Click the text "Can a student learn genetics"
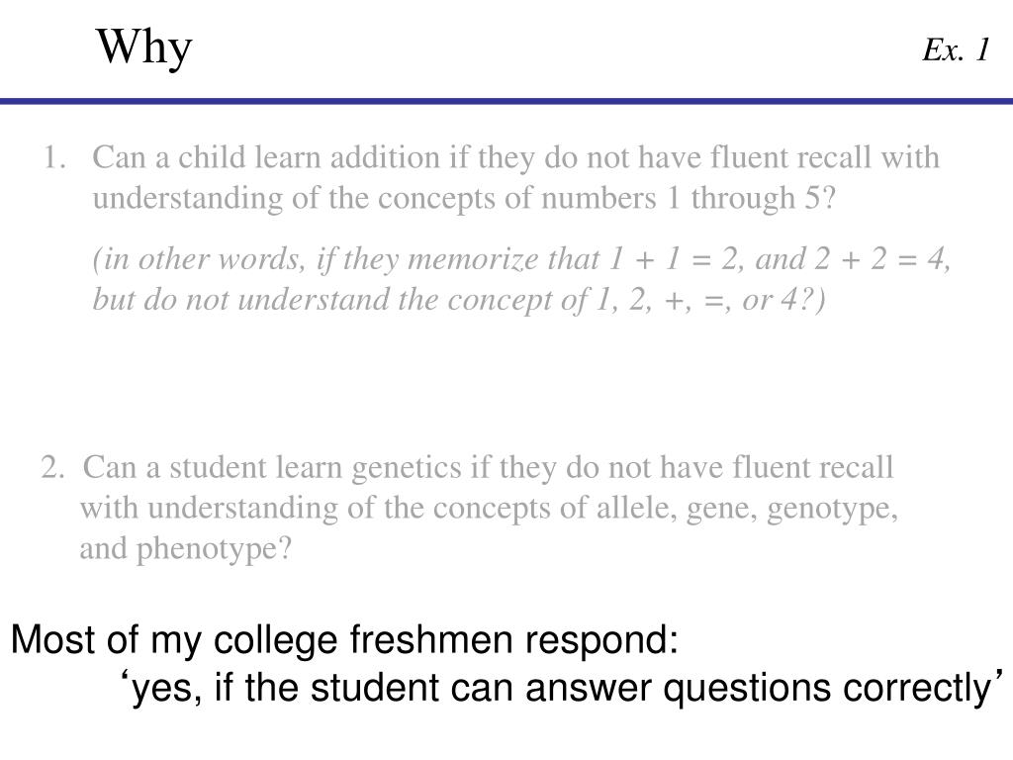 click(272, 467)
